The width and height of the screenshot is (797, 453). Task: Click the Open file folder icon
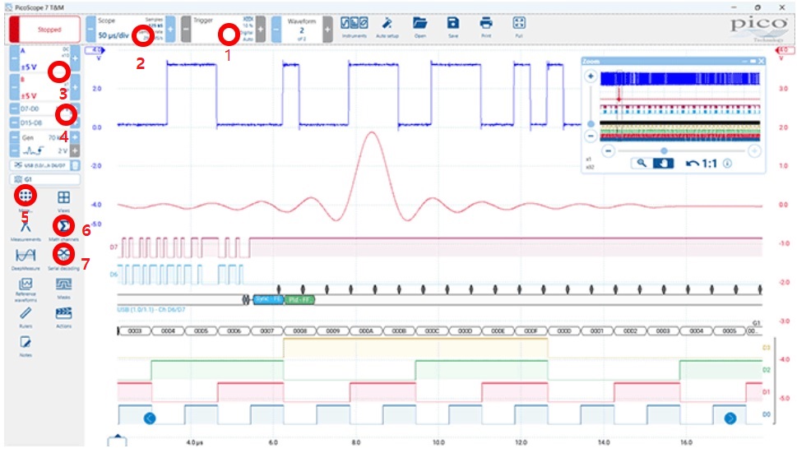420,24
